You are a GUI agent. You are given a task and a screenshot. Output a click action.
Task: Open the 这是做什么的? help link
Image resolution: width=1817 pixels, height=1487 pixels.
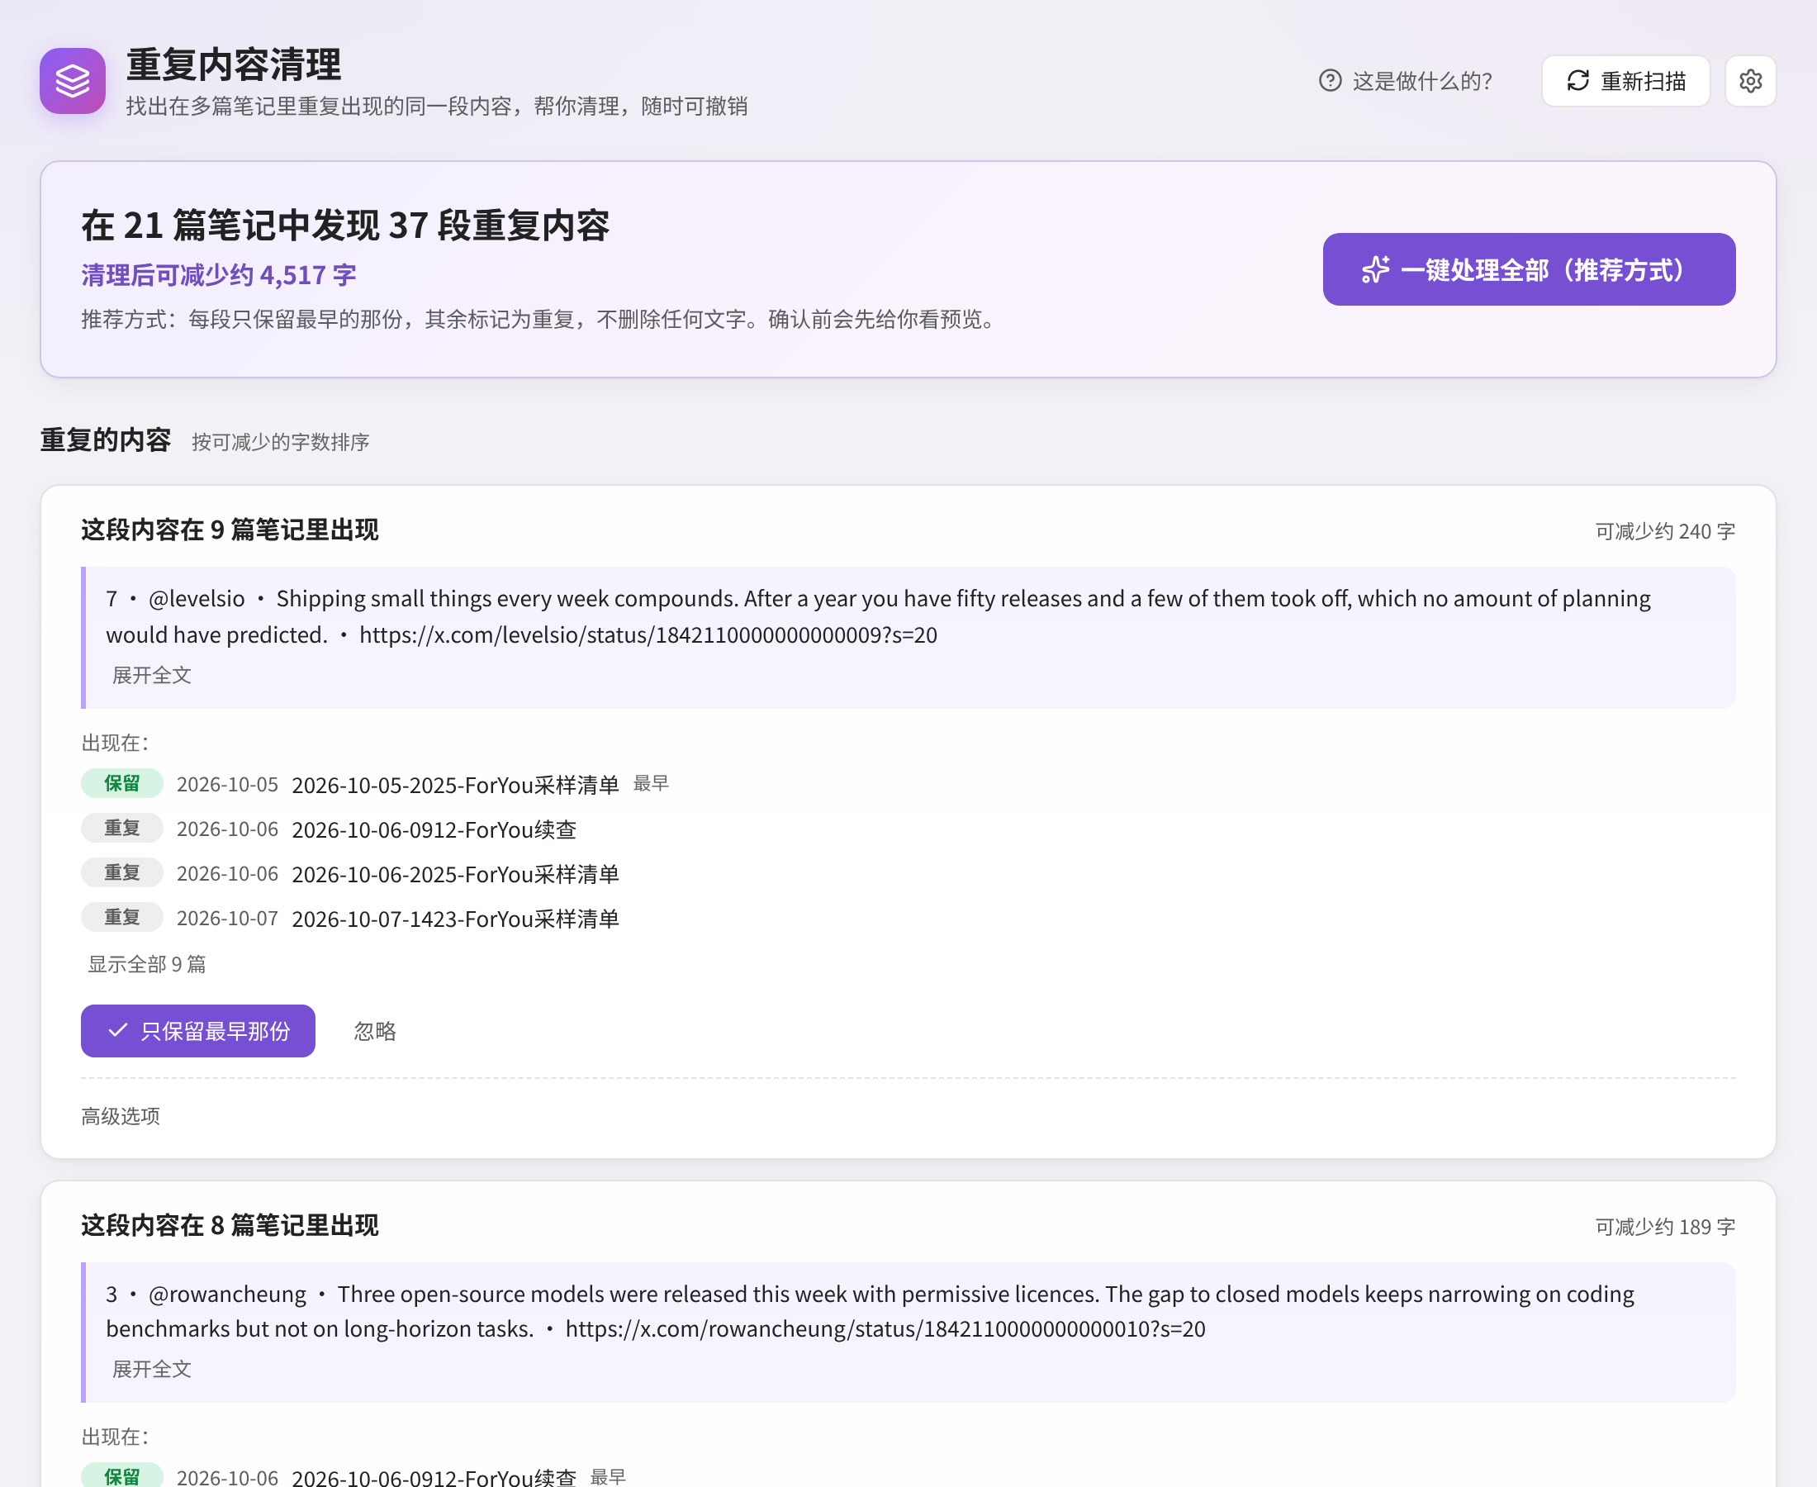click(x=1405, y=80)
